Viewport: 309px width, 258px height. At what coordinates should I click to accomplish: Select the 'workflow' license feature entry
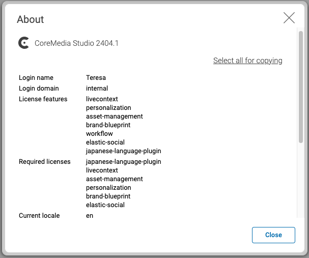click(99, 134)
